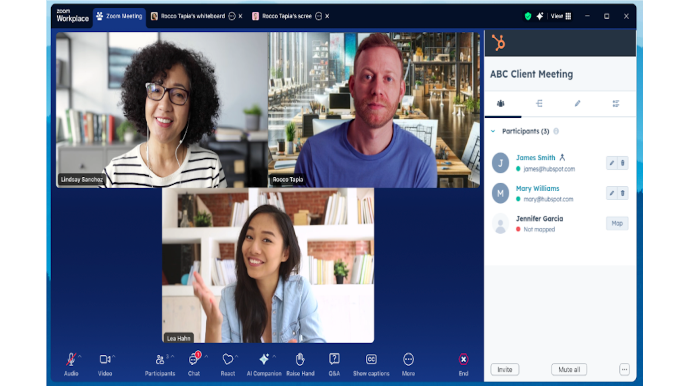
Task: Open HubSpot panel more options button
Action: tap(624, 370)
